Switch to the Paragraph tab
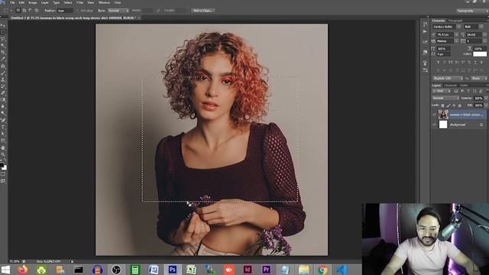This screenshot has width=489, height=275. [455, 21]
